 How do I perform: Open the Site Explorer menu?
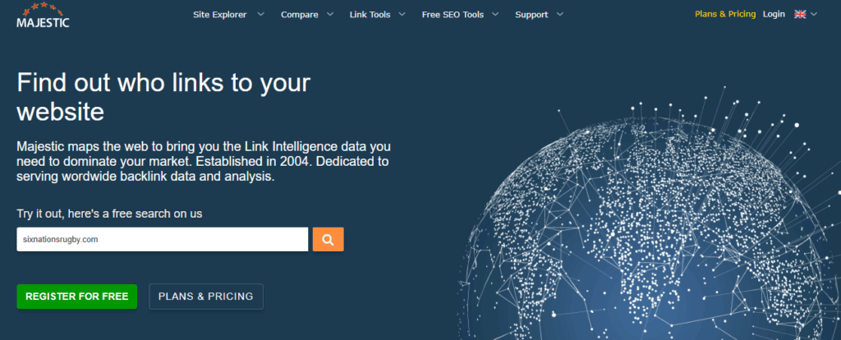click(x=220, y=15)
